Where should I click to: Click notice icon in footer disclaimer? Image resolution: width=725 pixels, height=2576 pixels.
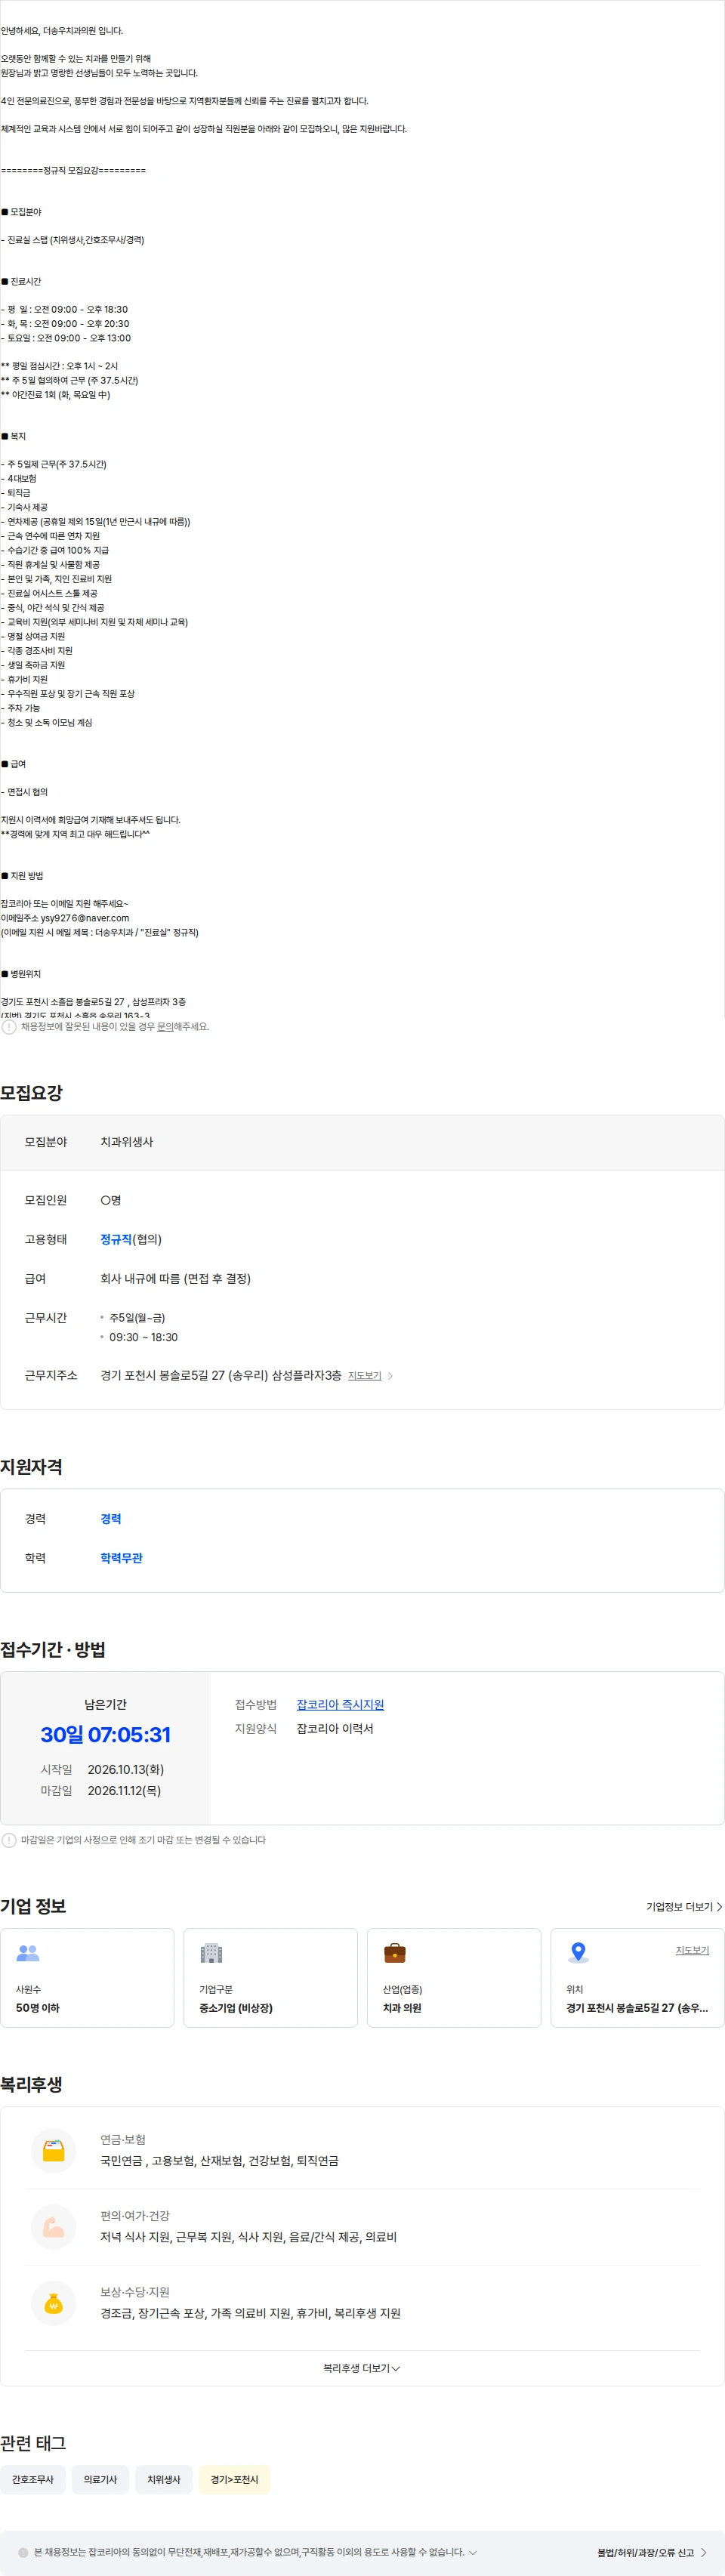click(23, 2552)
